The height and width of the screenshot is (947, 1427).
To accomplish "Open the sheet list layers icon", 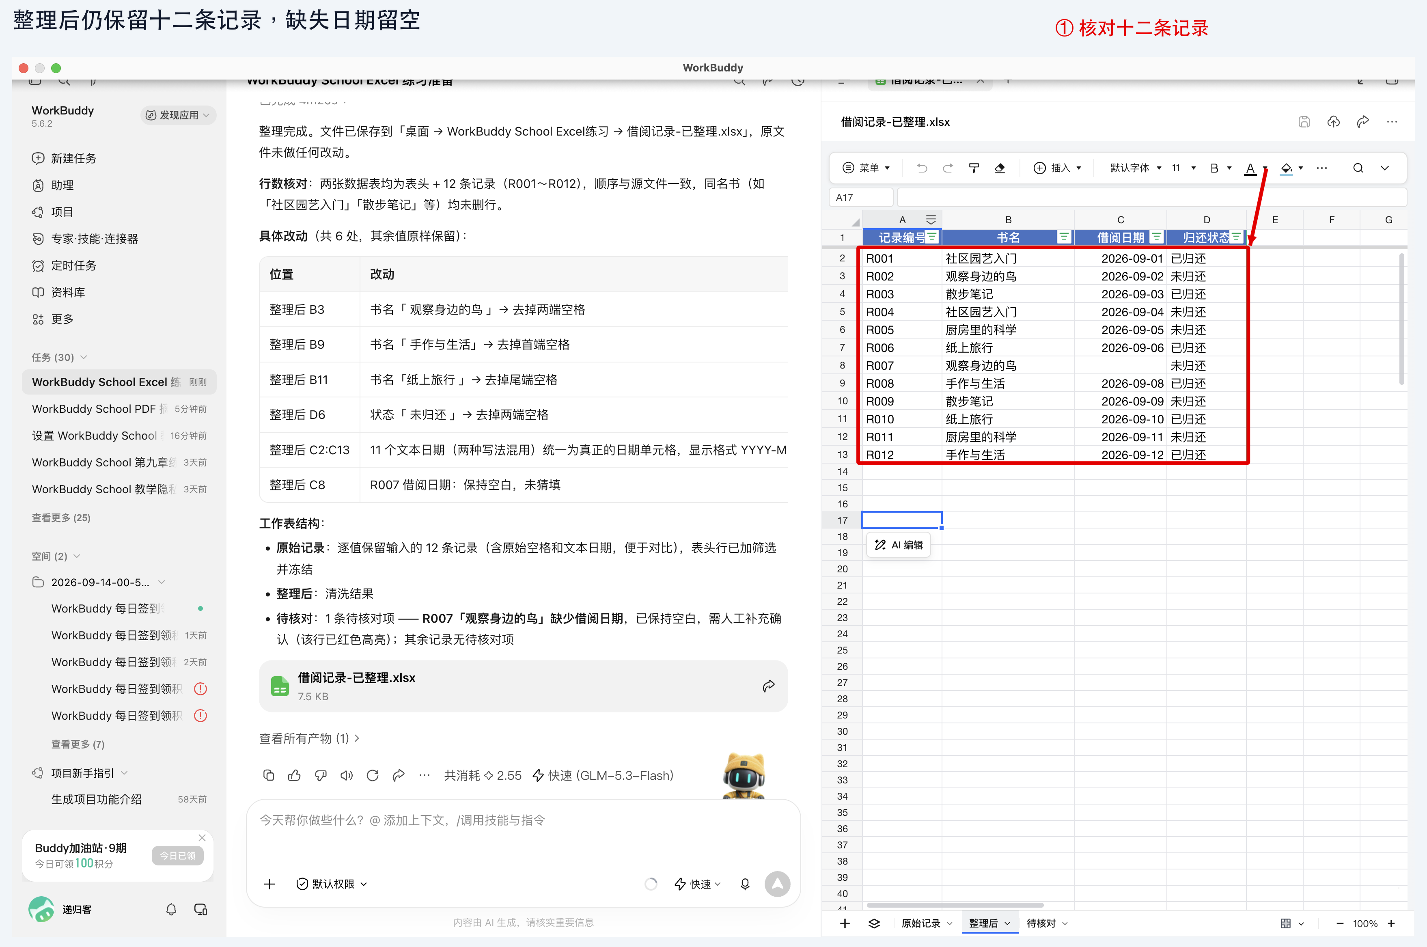I will tap(875, 923).
